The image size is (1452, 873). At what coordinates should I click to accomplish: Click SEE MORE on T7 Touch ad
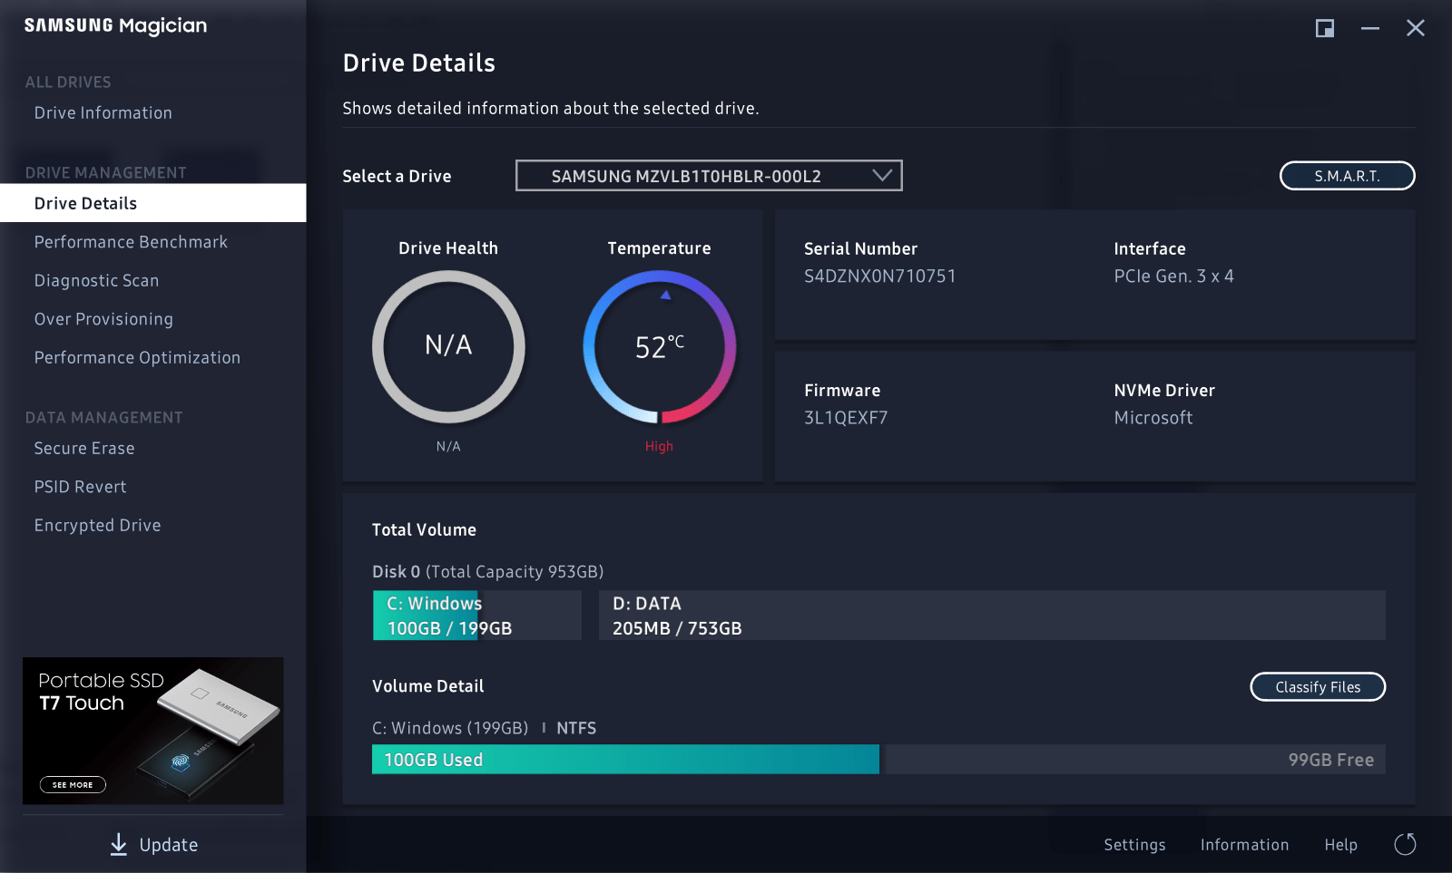click(73, 784)
